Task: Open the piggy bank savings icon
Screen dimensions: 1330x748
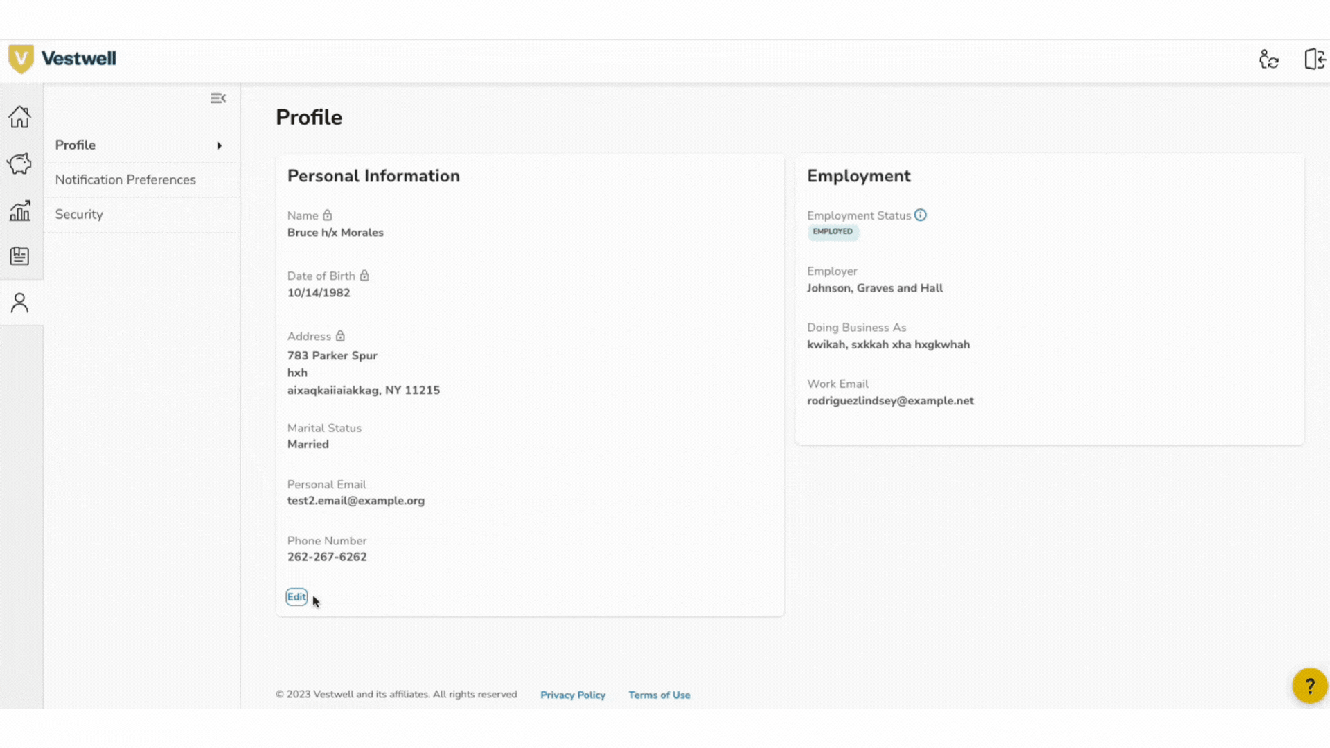Action: coord(19,163)
